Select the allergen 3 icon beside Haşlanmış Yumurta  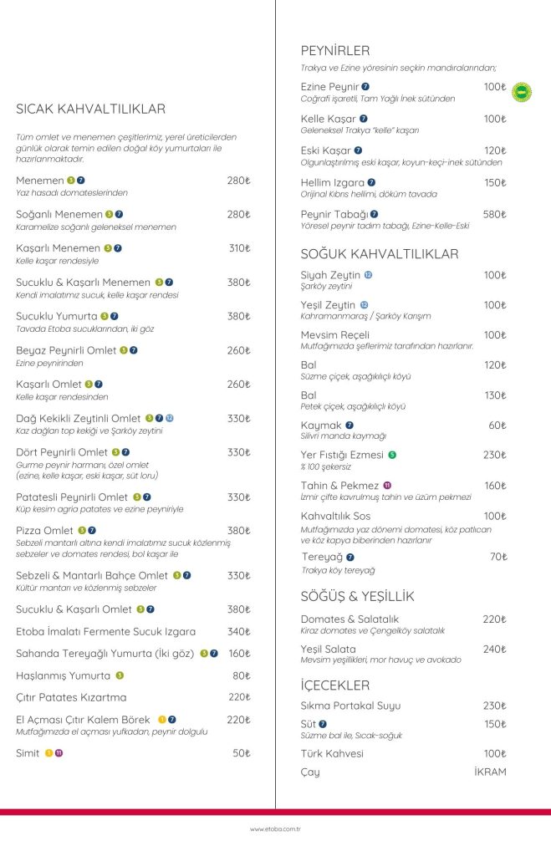pyautogui.click(x=120, y=675)
